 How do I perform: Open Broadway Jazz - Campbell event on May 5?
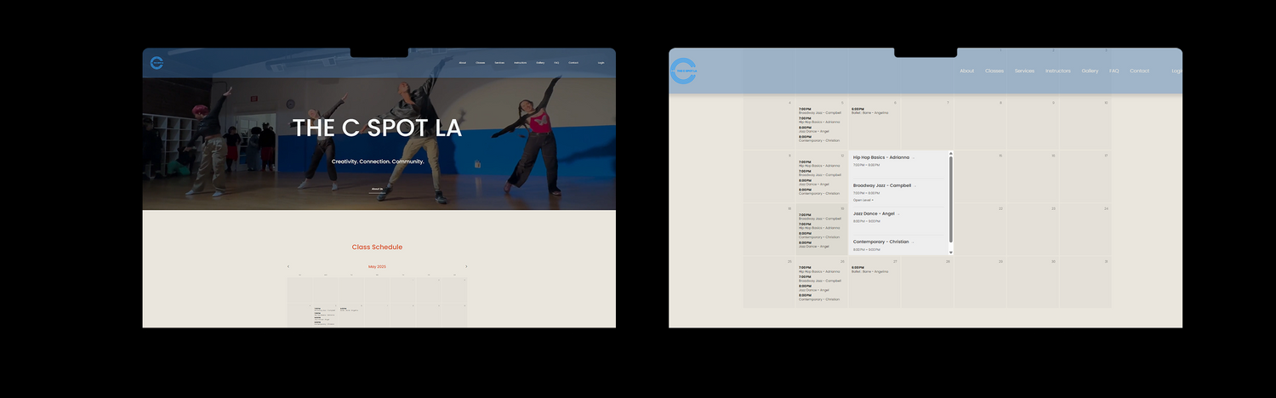point(820,111)
